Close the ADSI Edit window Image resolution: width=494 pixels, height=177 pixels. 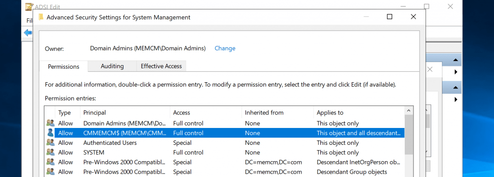[451, 6]
